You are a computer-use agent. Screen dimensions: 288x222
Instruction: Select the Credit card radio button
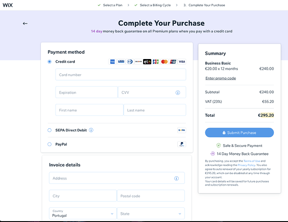tap(50, 62)
